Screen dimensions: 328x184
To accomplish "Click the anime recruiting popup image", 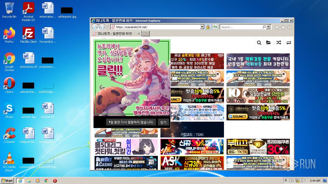I will coord(132,78).
